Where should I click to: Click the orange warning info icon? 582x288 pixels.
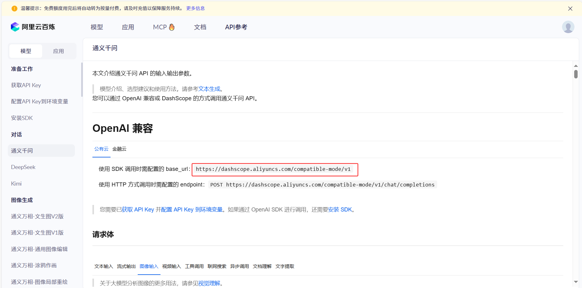14,8
